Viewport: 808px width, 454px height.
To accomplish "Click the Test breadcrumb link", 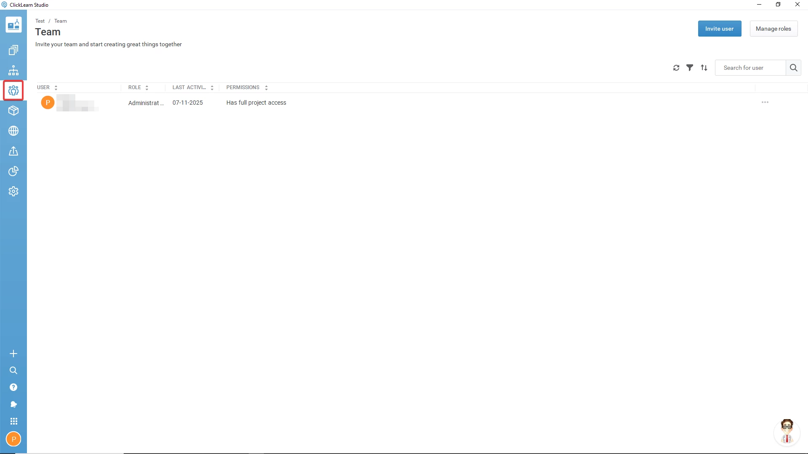I will [40, 21].
